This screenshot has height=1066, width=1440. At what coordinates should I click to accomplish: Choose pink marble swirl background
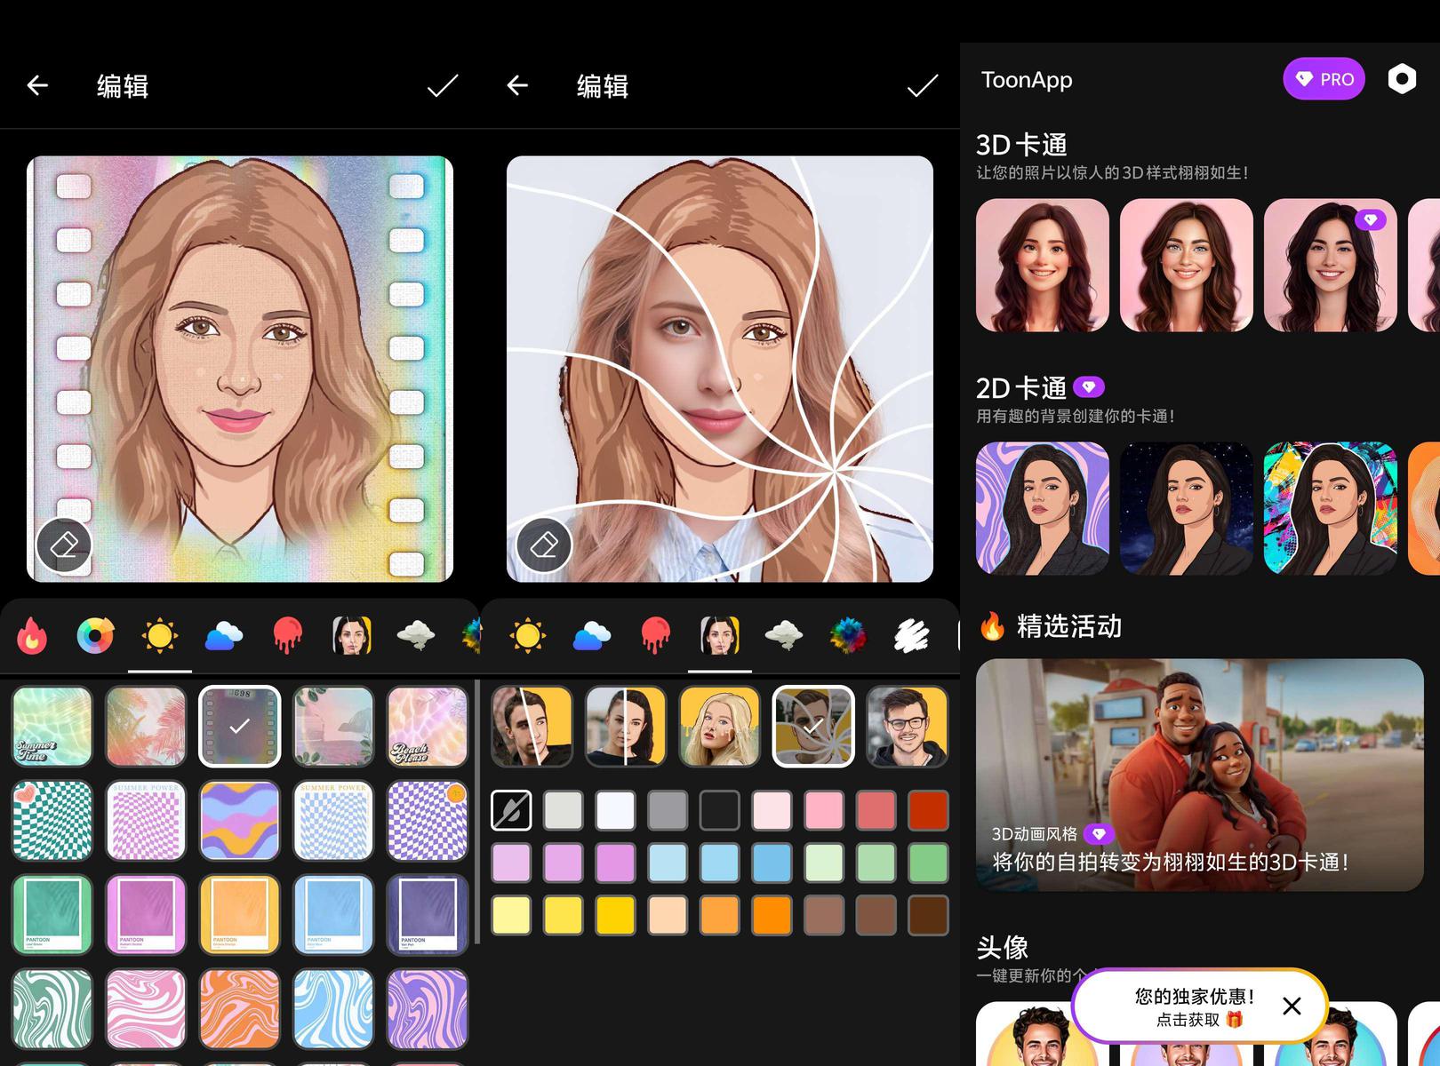pos(146,1008)
